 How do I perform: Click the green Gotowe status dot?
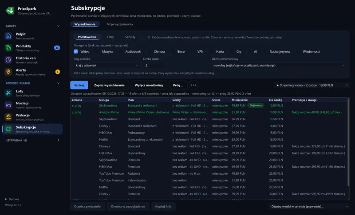(x=6, y=199)
